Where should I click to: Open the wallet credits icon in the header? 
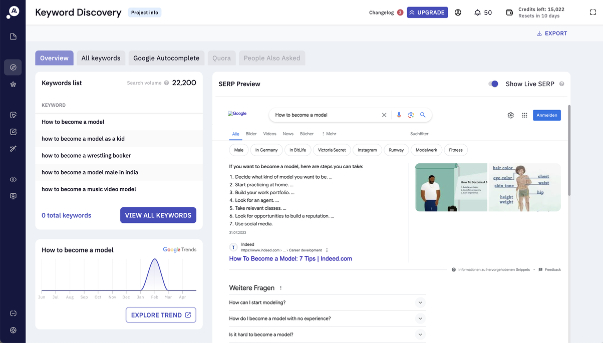509,12
